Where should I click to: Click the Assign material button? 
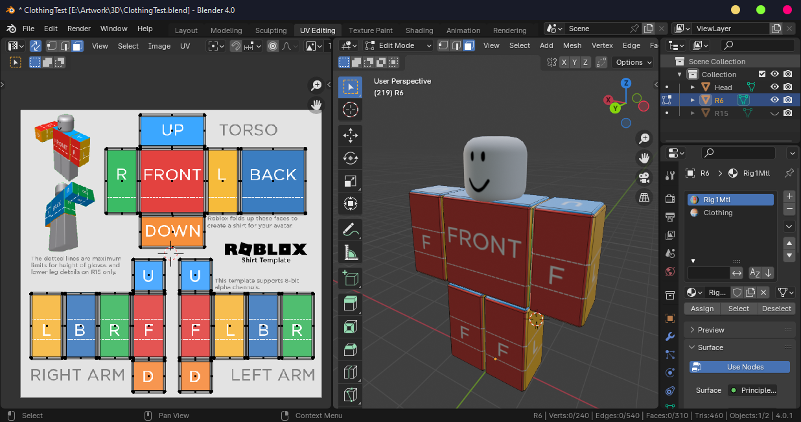702,309
